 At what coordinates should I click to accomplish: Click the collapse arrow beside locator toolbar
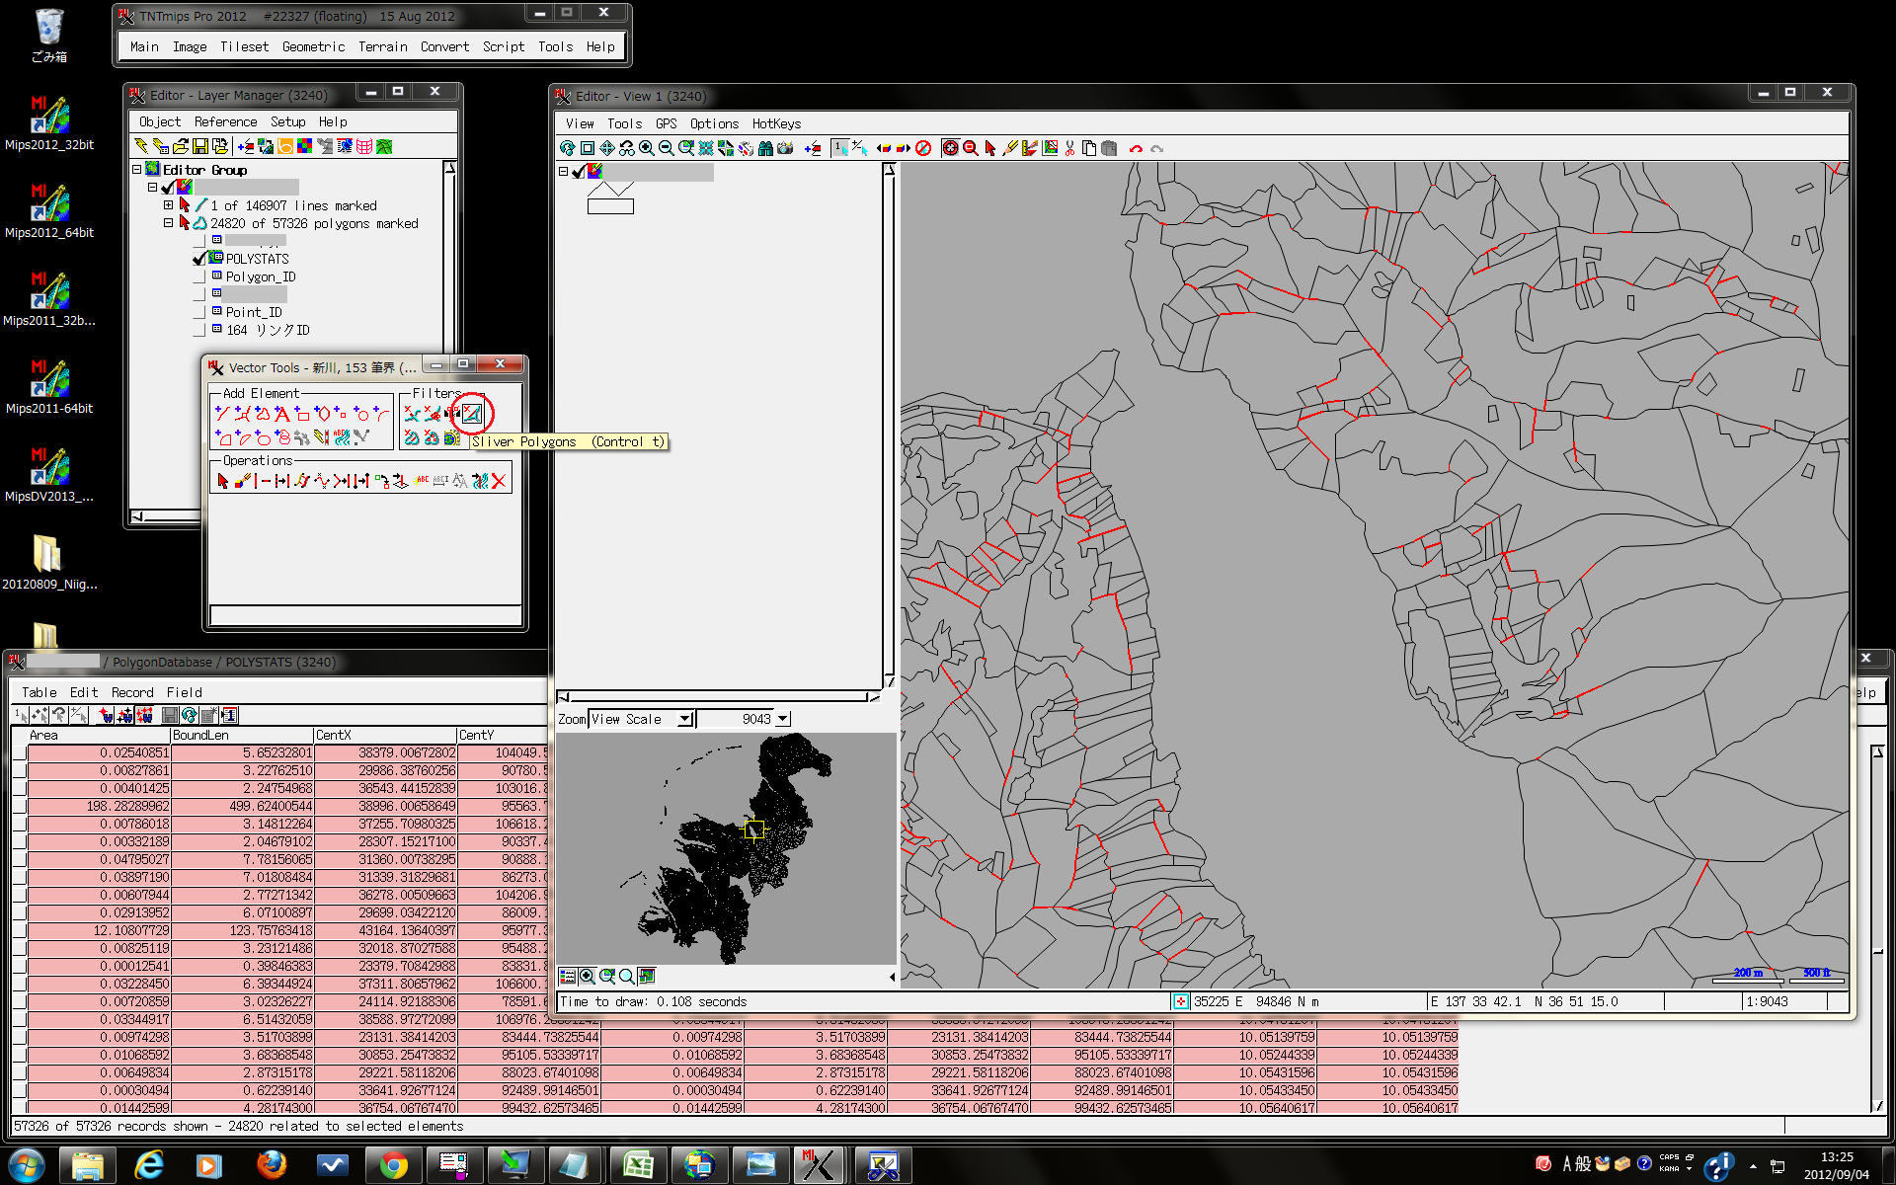tap(893, 977)
